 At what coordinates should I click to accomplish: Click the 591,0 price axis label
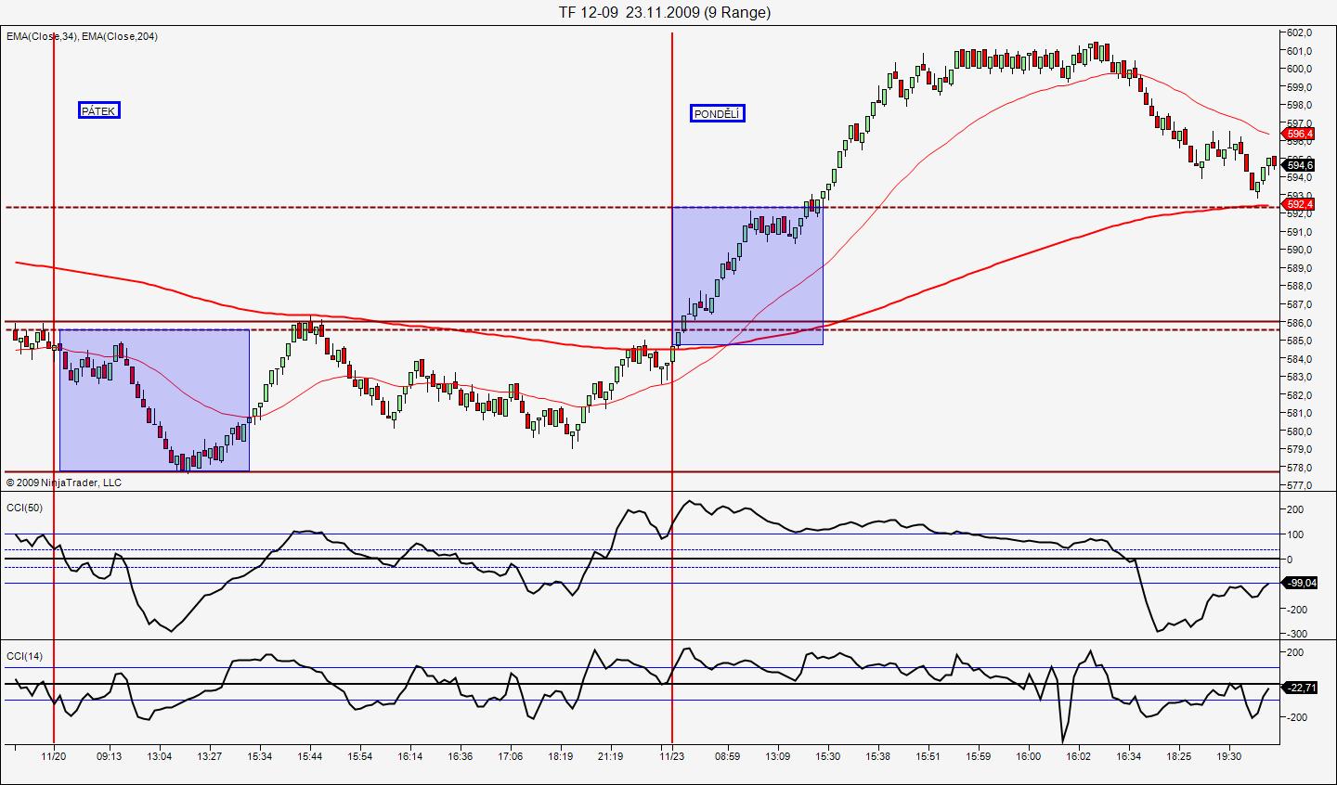click(1299, 232)
